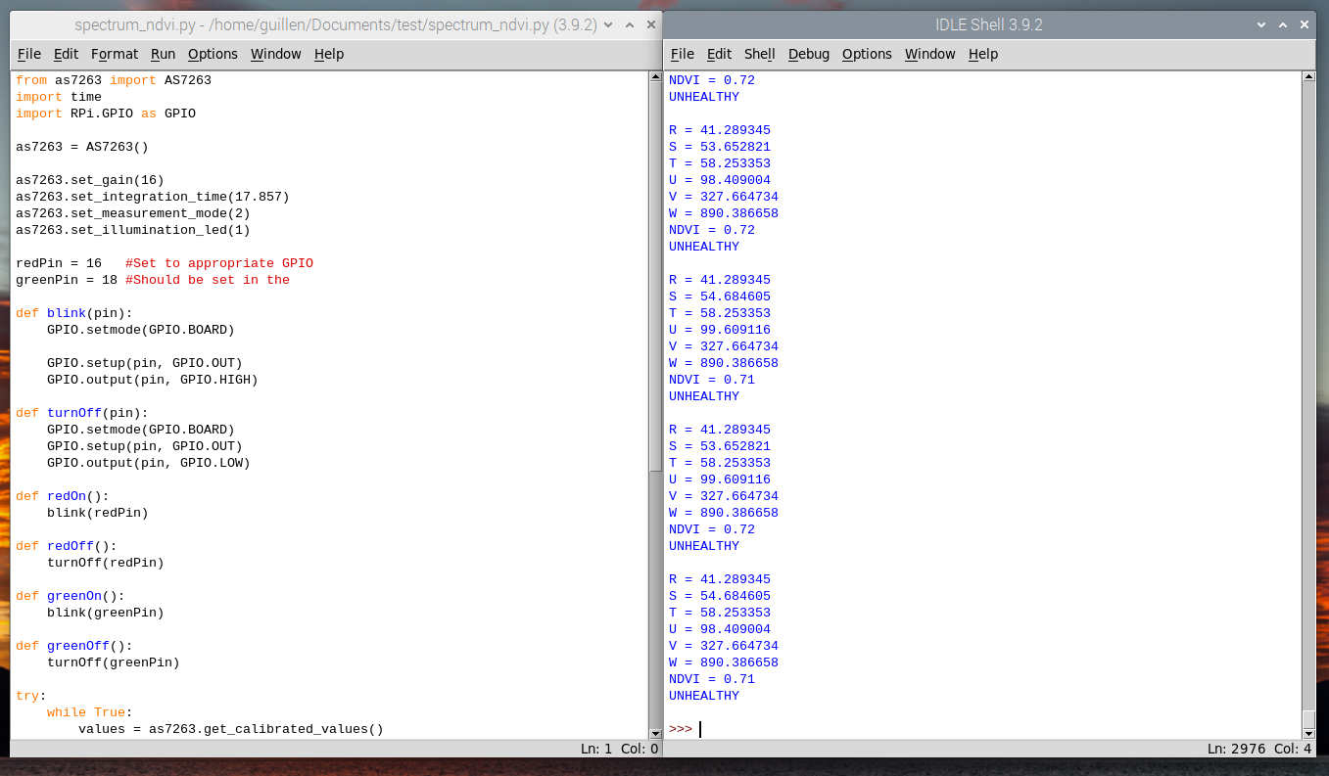Image resolution: width=1329 pixels, height=776 pixels.
Task: Place cursor on the redPin = 16 line
Action: point(59,263)
